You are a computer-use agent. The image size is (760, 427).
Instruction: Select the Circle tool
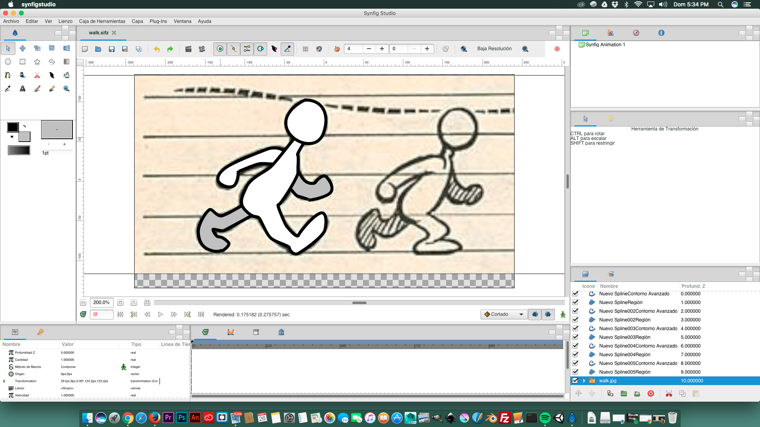(8, 62)
